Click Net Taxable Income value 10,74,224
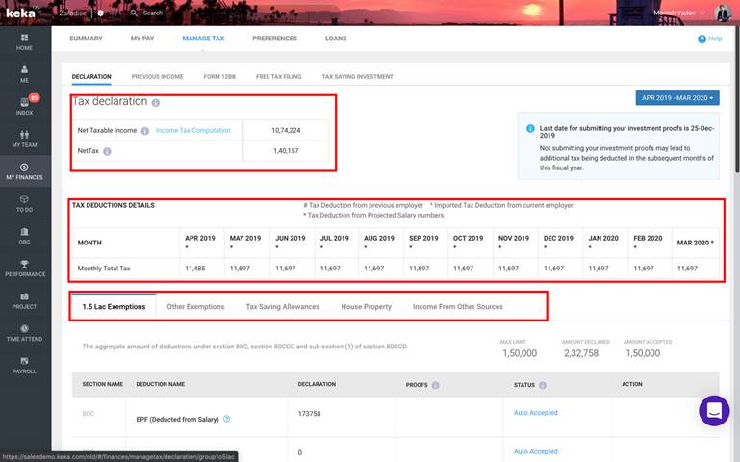Screen dimensions: 740x462 click(x=286, y=130)
